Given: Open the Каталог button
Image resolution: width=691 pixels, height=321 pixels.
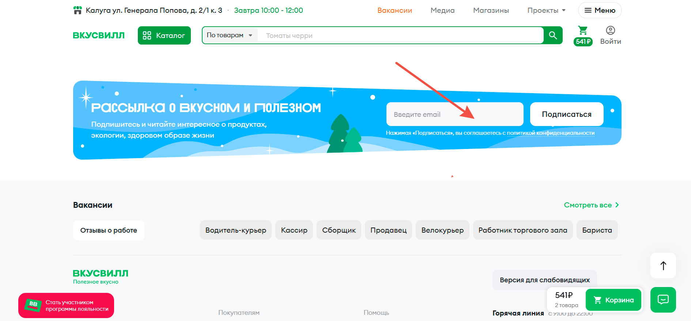Looking at the screenshot, I should tap(164, 35).
